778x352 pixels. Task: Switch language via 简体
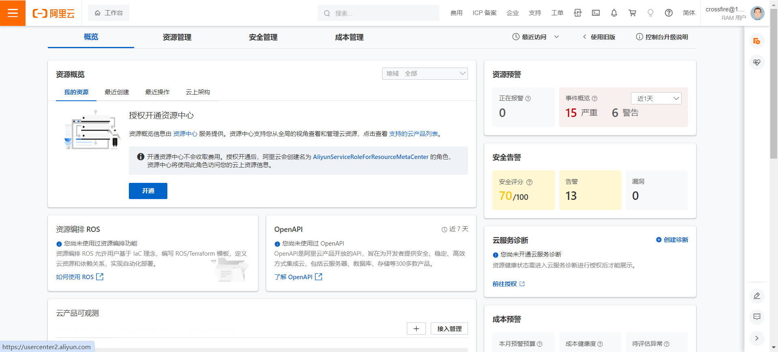pyautogui.click(x=689, y=13)
